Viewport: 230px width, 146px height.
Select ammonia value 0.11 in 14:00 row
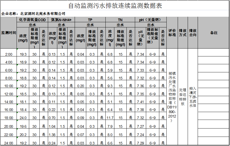(53, 100)
